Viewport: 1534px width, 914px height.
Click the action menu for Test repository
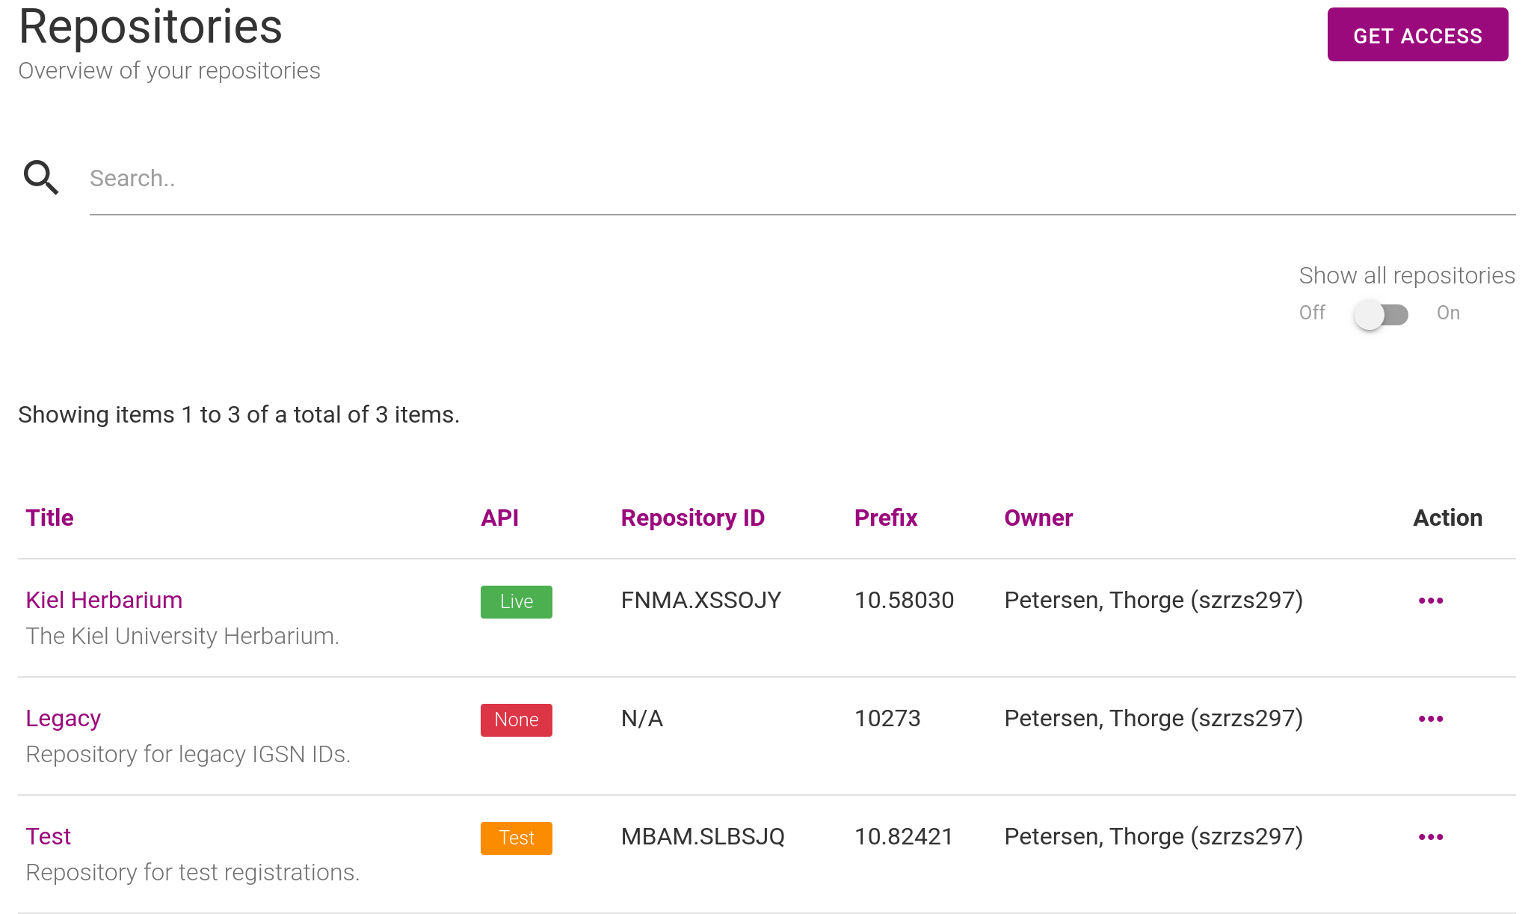click(x=1432, y=837)
